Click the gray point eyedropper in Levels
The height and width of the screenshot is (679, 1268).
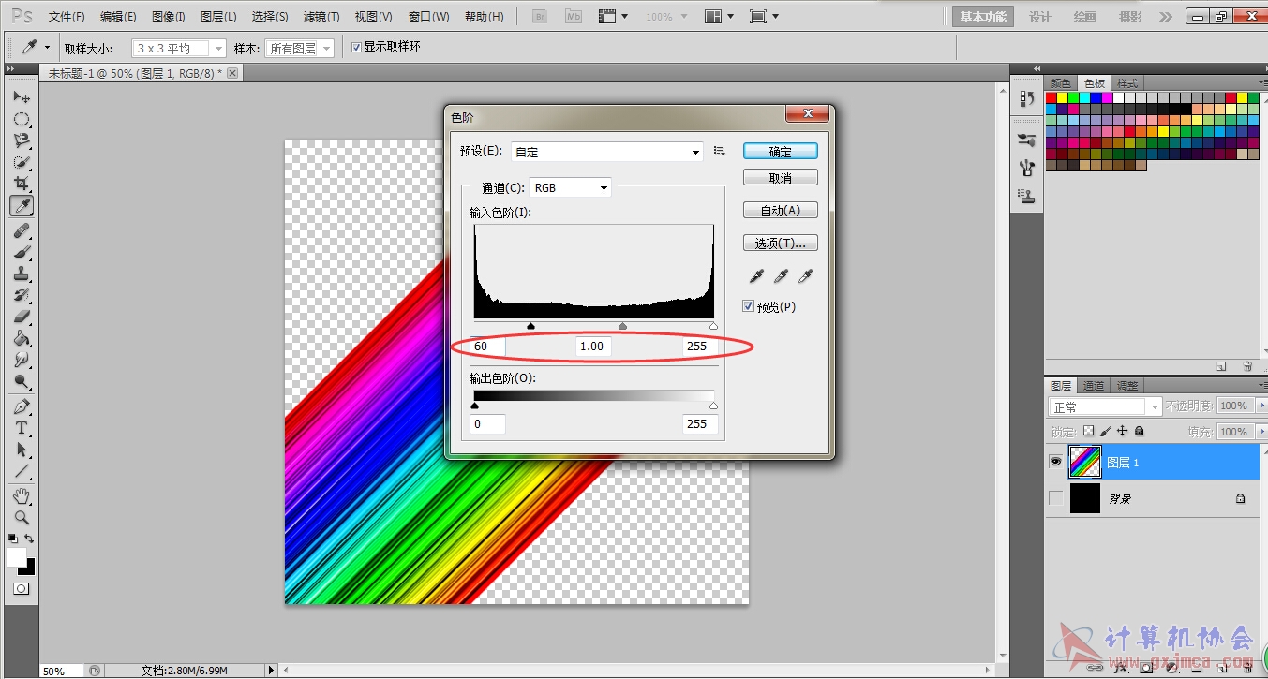[x=780, y=276]
